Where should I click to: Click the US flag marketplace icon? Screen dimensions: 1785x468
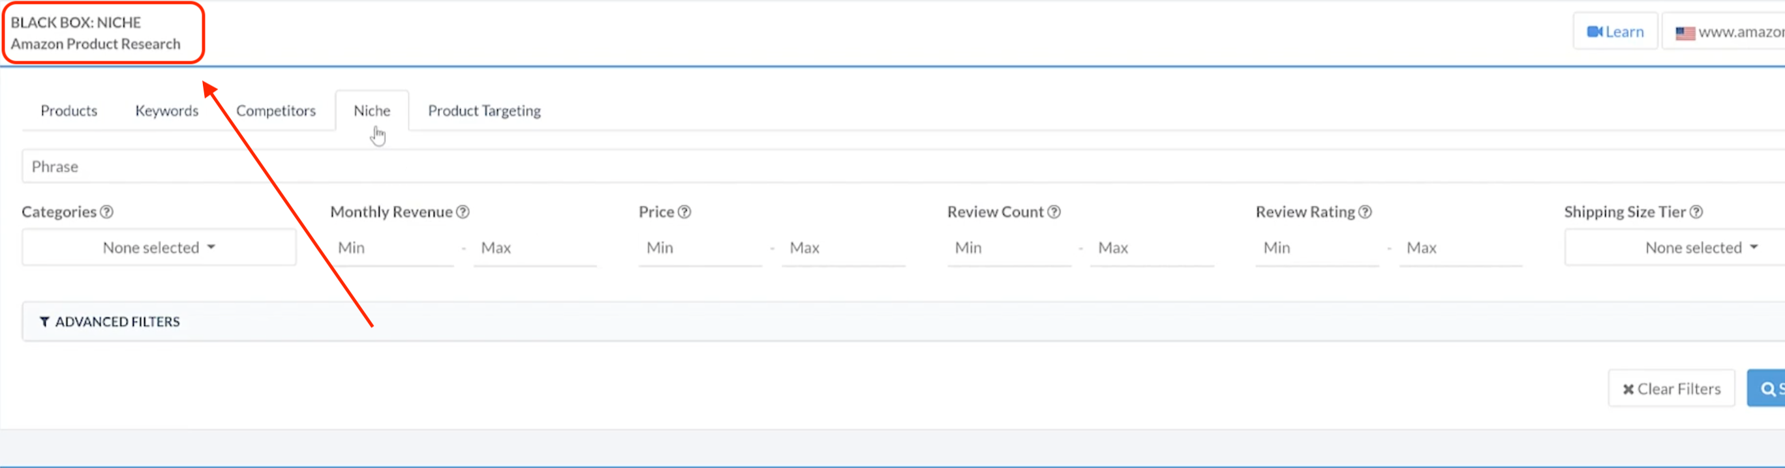click(1685, 33)
